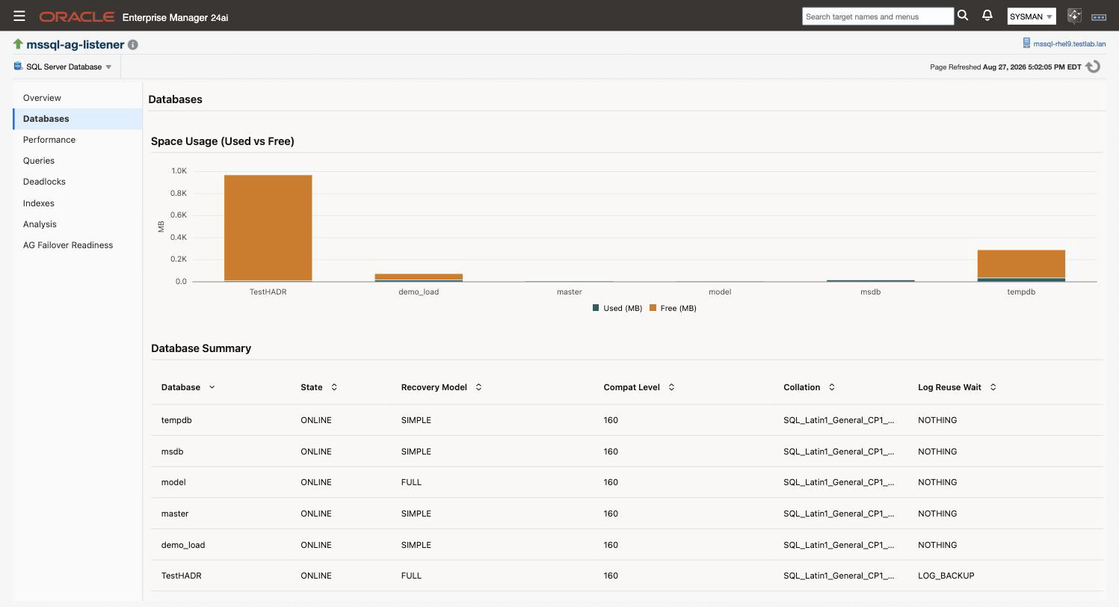
Task: Open the accessibility options dots icon
Action: [1099, 16]
